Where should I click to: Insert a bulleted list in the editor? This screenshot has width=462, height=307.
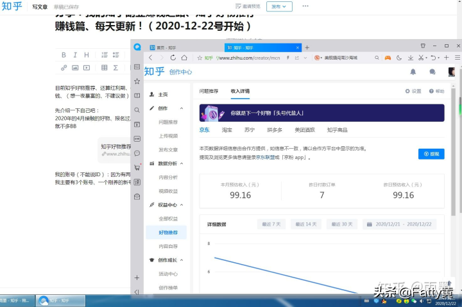[116, 54]
